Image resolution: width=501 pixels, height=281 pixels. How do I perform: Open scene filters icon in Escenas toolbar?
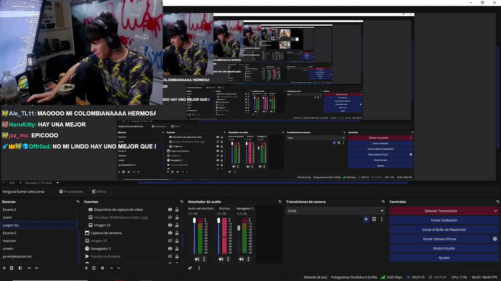click(x=20, y=268)
